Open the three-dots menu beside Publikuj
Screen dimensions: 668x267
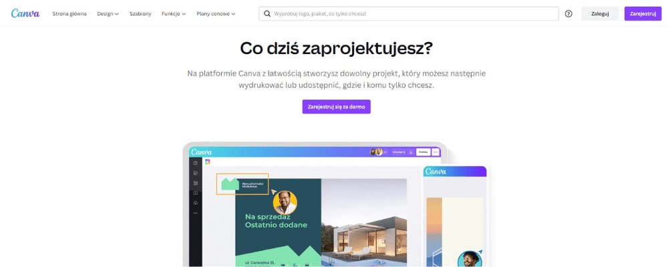pyautogui.click(x=436, y=152)
